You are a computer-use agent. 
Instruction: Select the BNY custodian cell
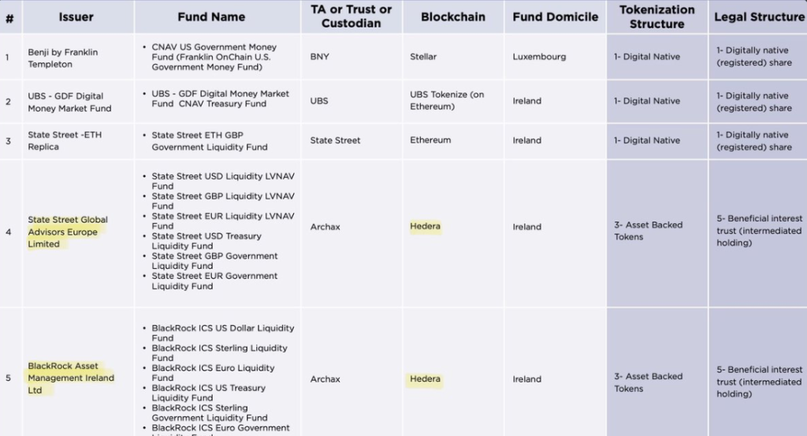tap(320, 57)
